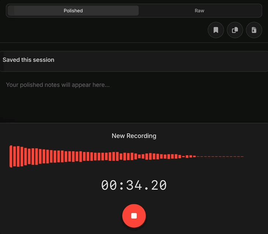Stop the recording with red button
Screen dimensions: 268x234
pyautogui.click(x=134, y=216)
